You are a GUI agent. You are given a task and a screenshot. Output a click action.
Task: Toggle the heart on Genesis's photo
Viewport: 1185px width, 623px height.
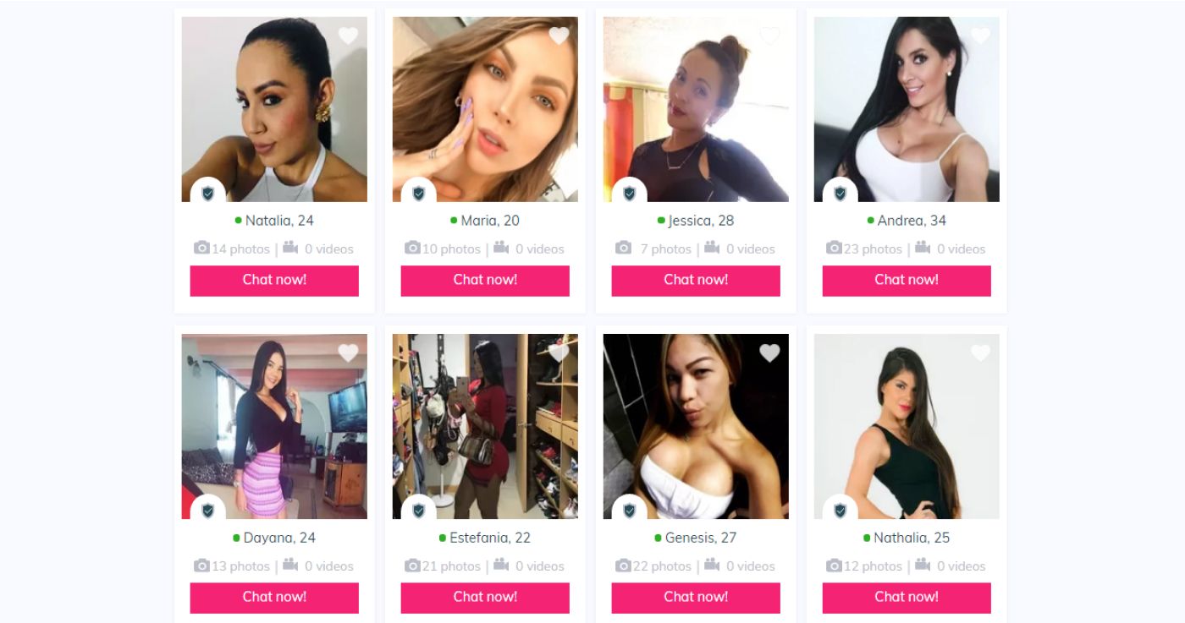click(x=769, y=352)
